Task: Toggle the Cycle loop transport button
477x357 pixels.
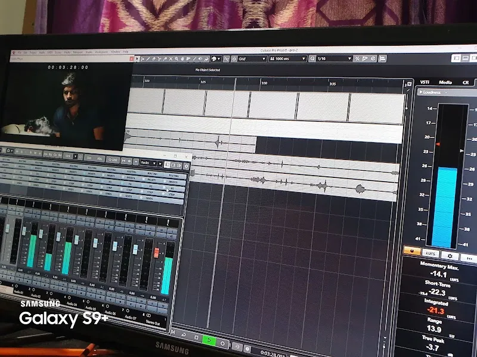Action: point(184,334)
